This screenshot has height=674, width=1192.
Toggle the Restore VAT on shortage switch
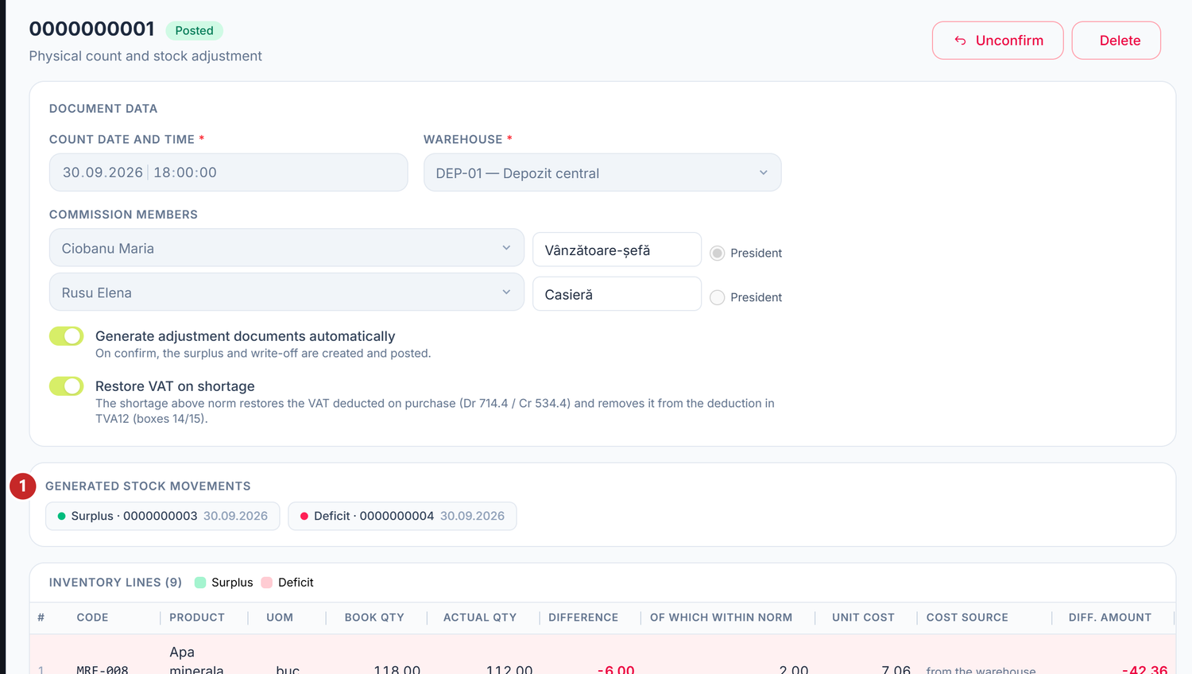click(67, 386)
